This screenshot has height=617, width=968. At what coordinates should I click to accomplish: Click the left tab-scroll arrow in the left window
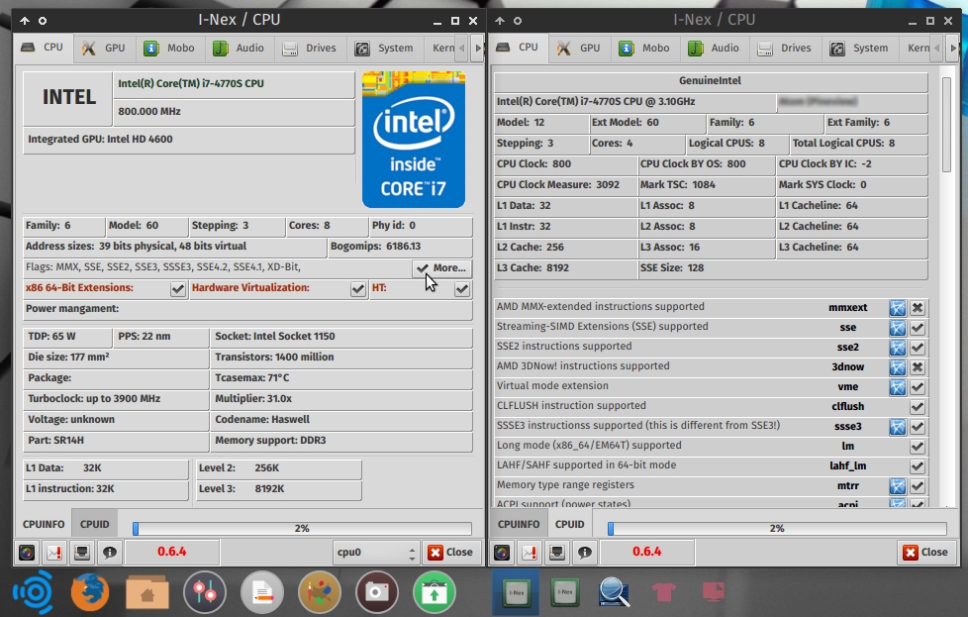(x=461, y=49)
